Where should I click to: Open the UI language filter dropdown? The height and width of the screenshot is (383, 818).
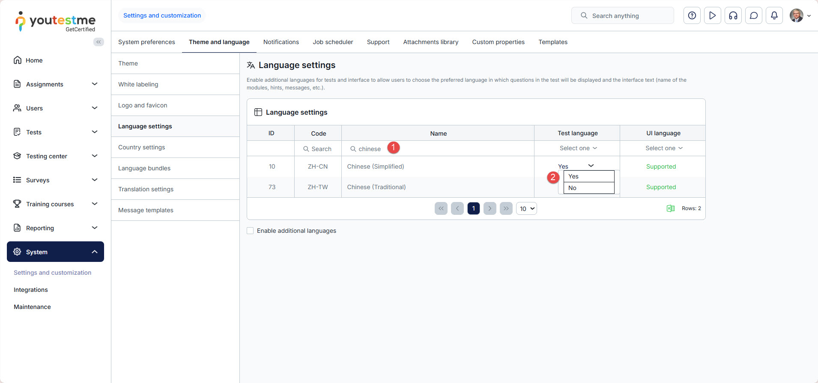coord(663,148)
